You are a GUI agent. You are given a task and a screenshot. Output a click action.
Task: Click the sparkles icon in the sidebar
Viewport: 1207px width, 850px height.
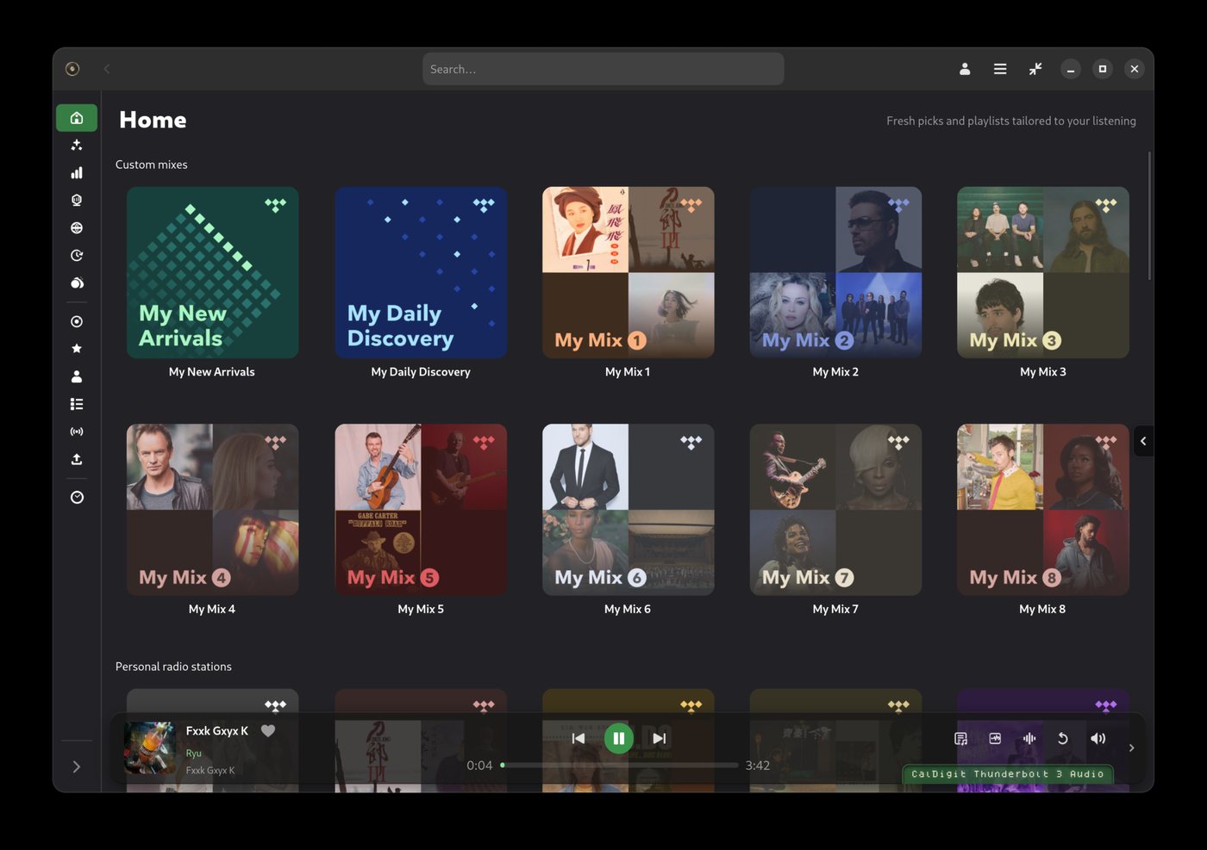tap(77, 146)
